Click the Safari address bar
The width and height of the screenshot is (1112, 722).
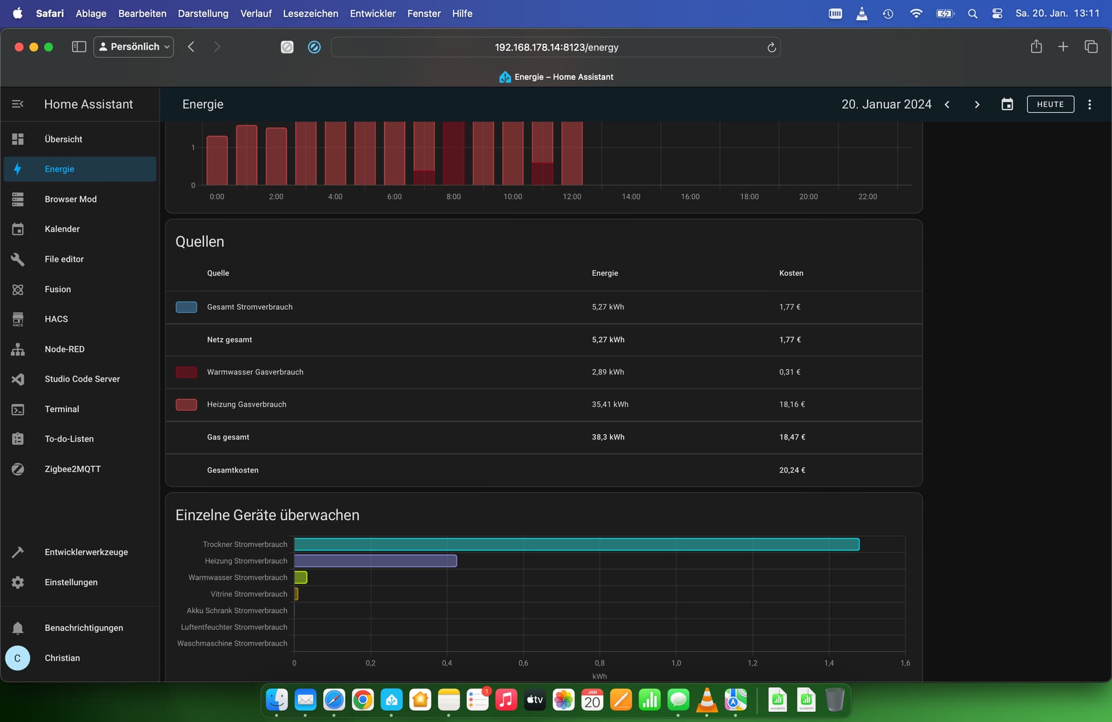[x=556, y=47]
